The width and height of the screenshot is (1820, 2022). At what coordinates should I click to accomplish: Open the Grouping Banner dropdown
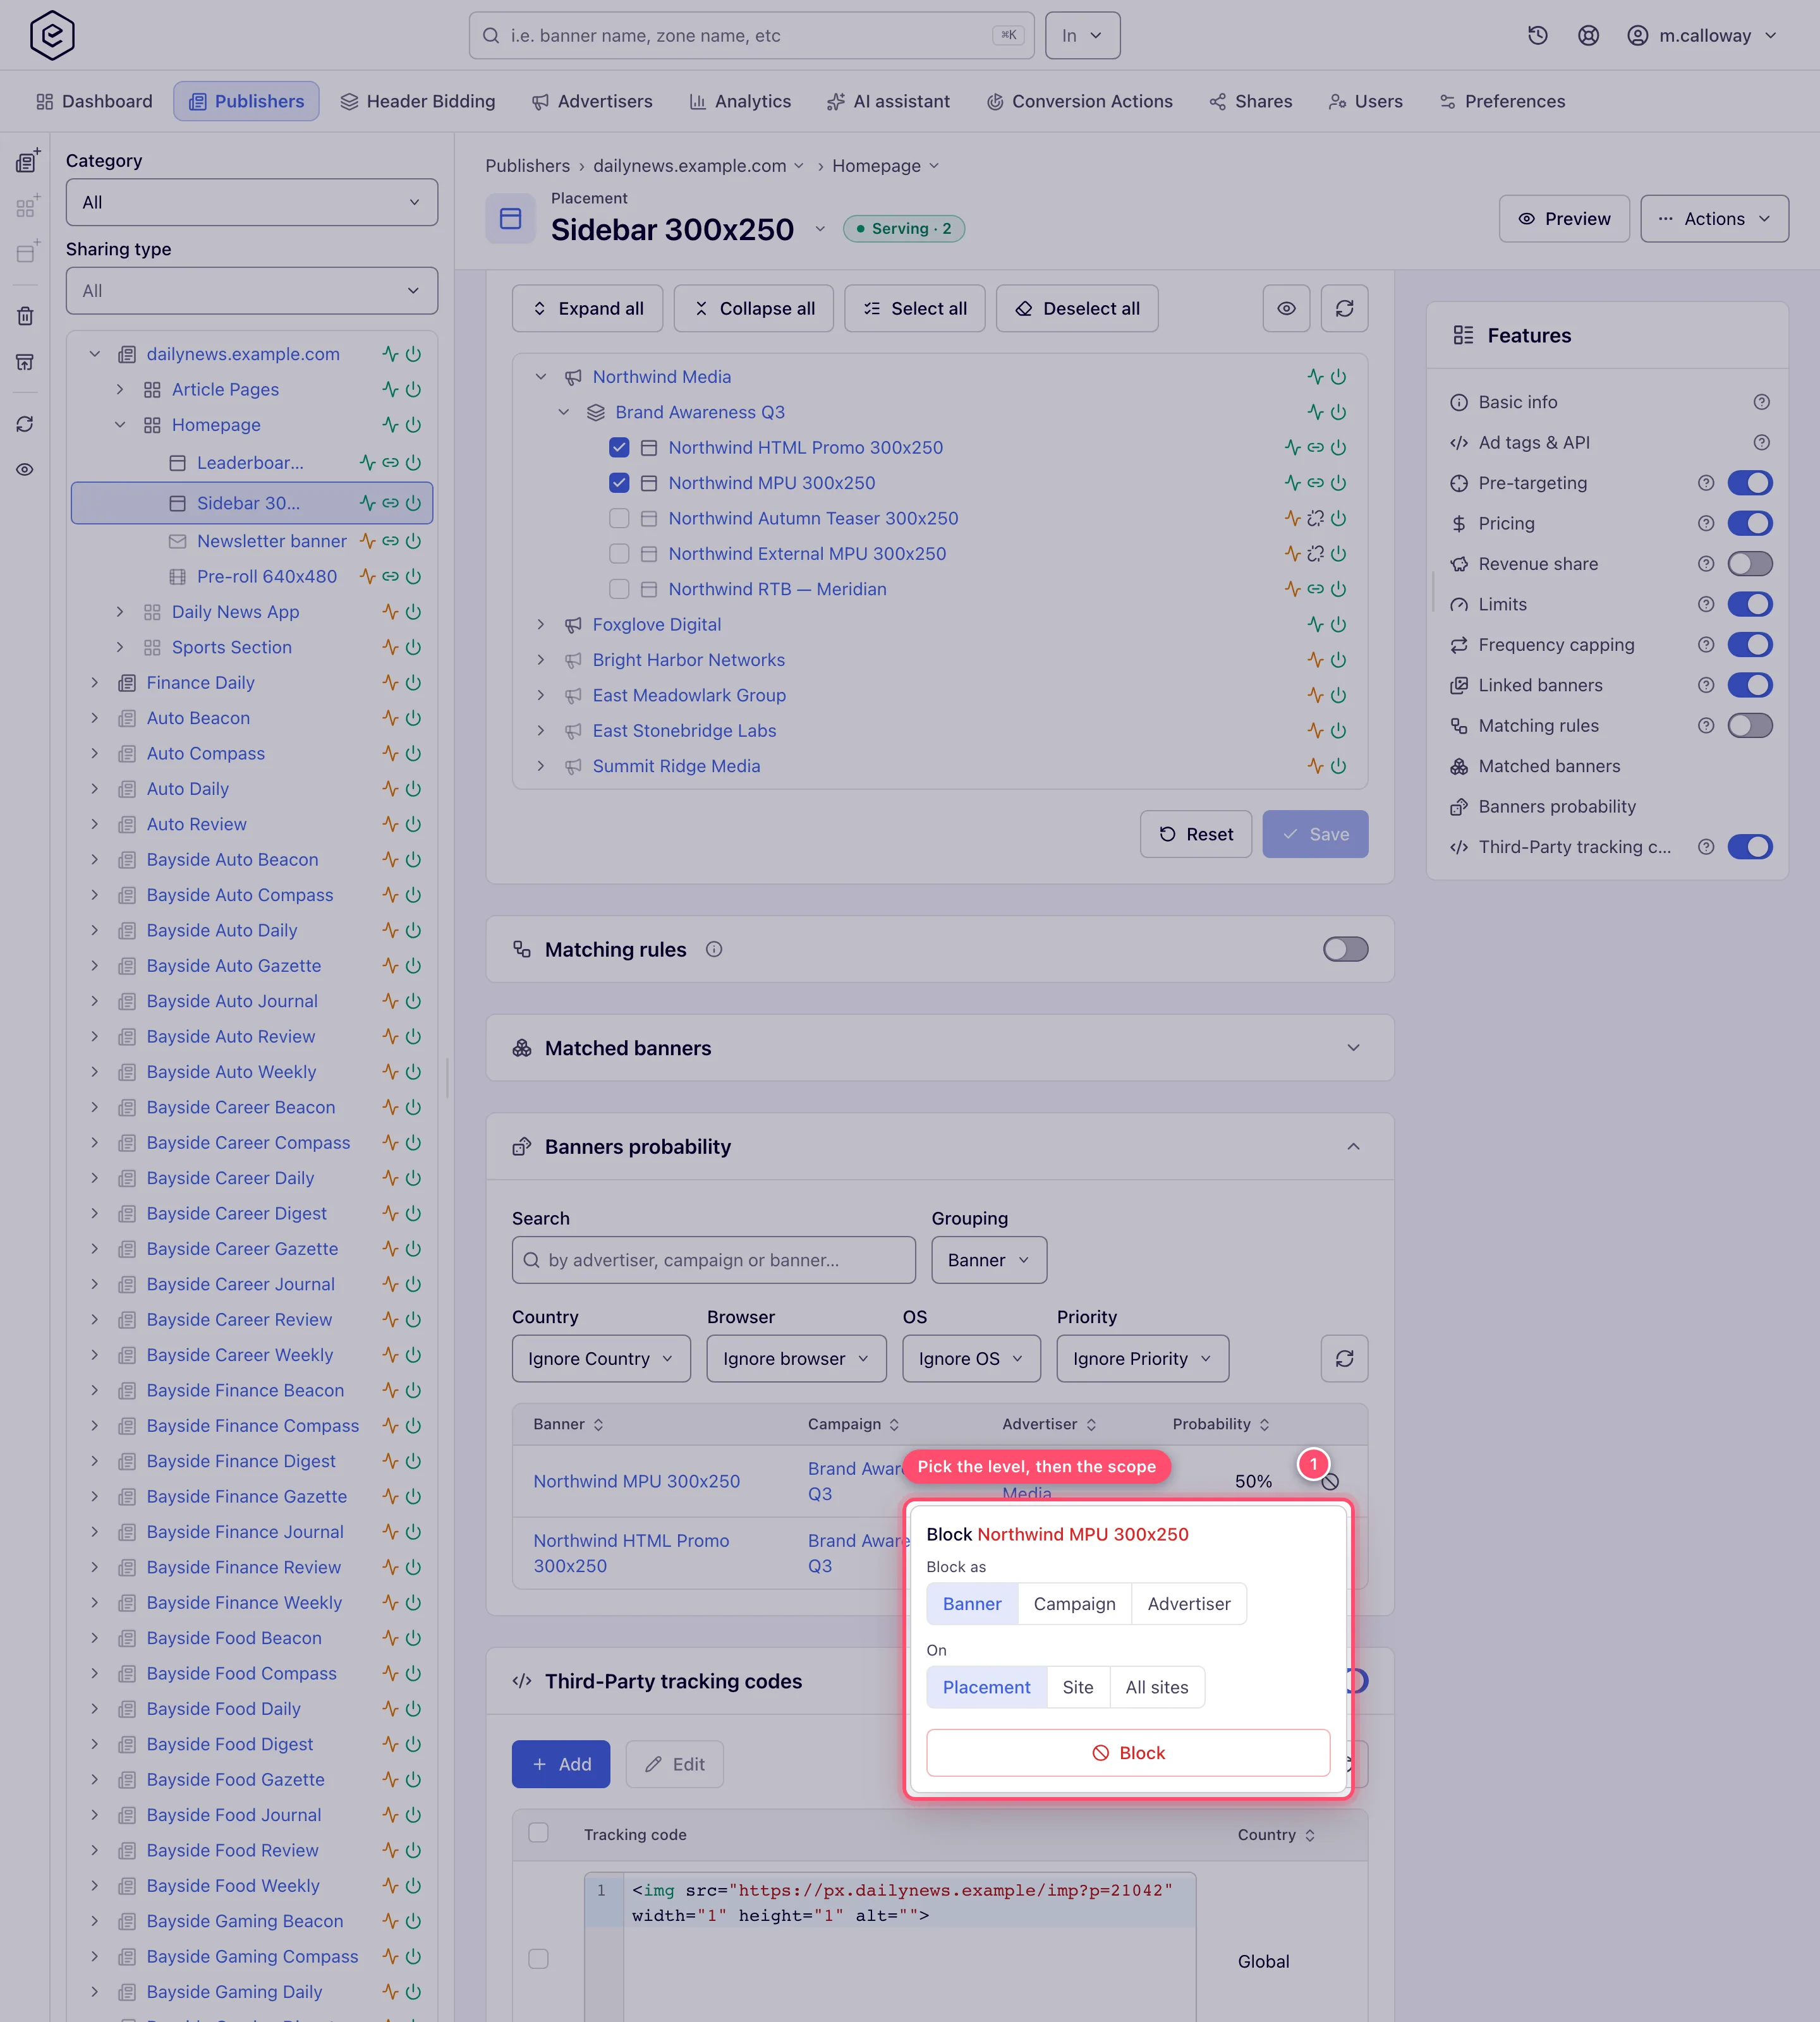[988, 1260]
